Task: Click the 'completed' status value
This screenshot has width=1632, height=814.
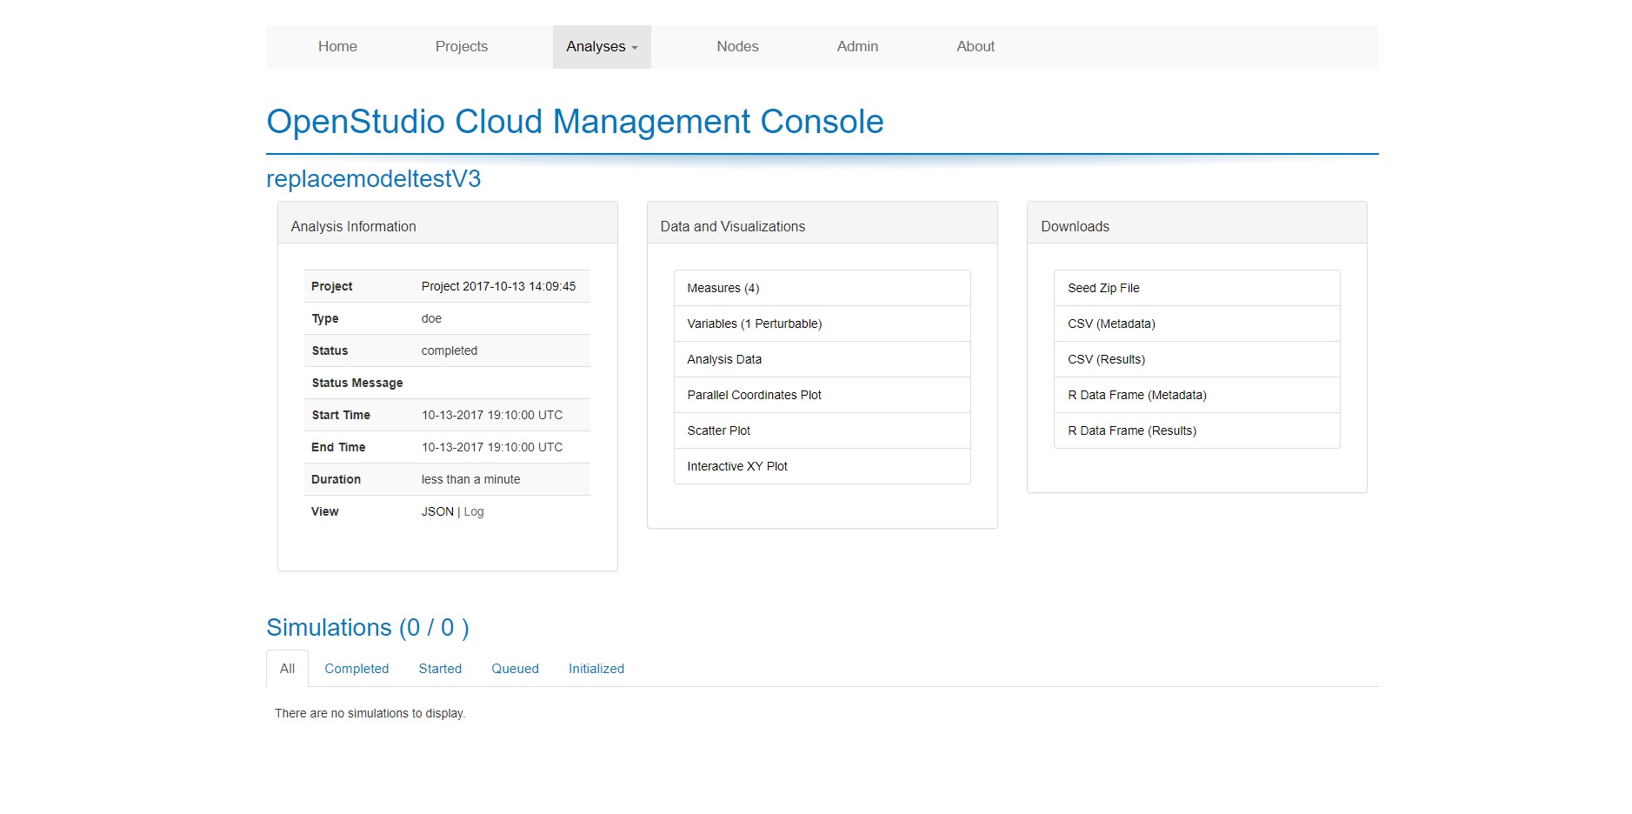Action: point(450,350)
